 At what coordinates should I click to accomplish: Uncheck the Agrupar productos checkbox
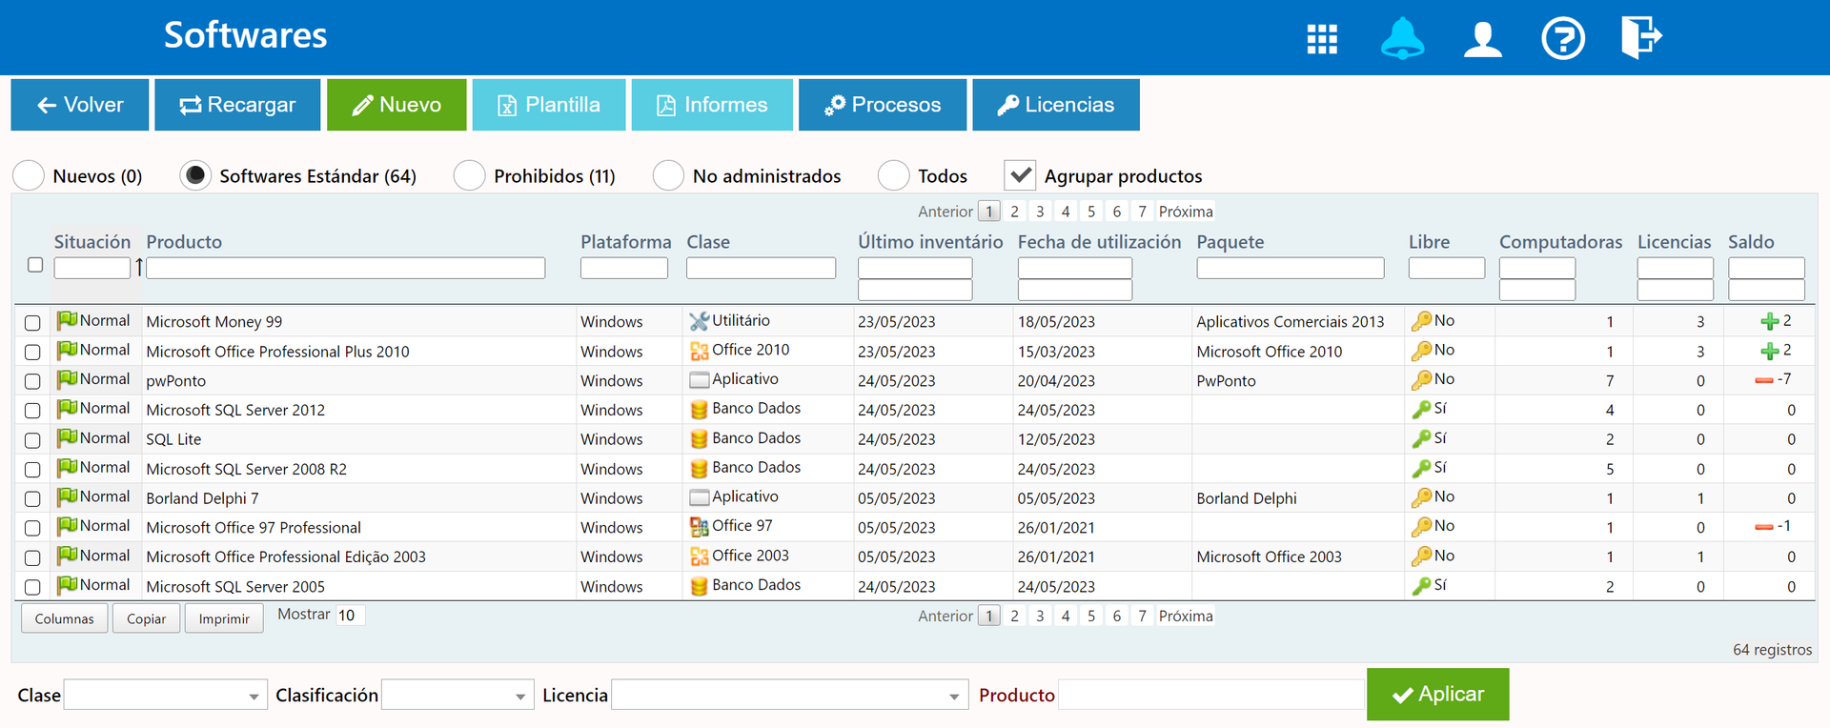point(1020,176)
